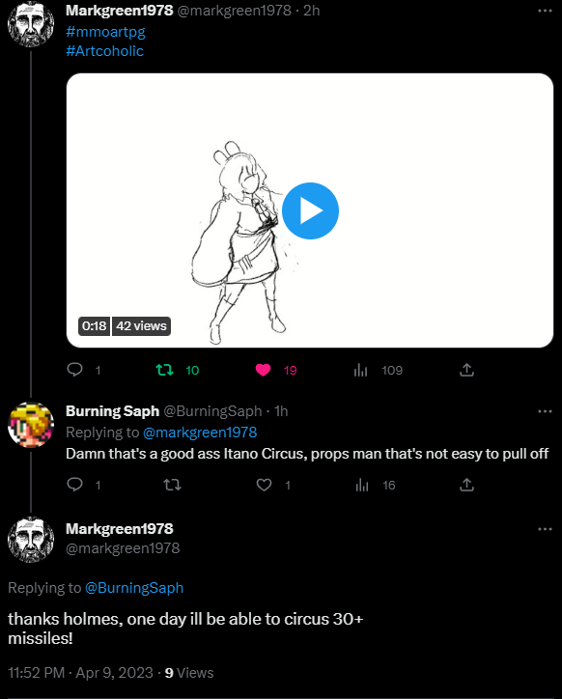Play the video in Markgreen1978's tweet

(310, 210)
